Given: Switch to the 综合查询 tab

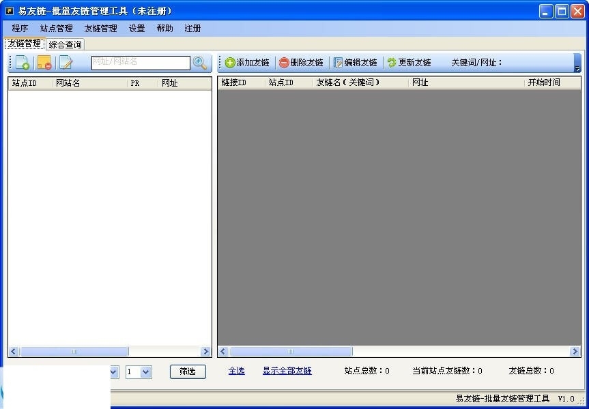Looking at the screenshot, I should 66,45.
